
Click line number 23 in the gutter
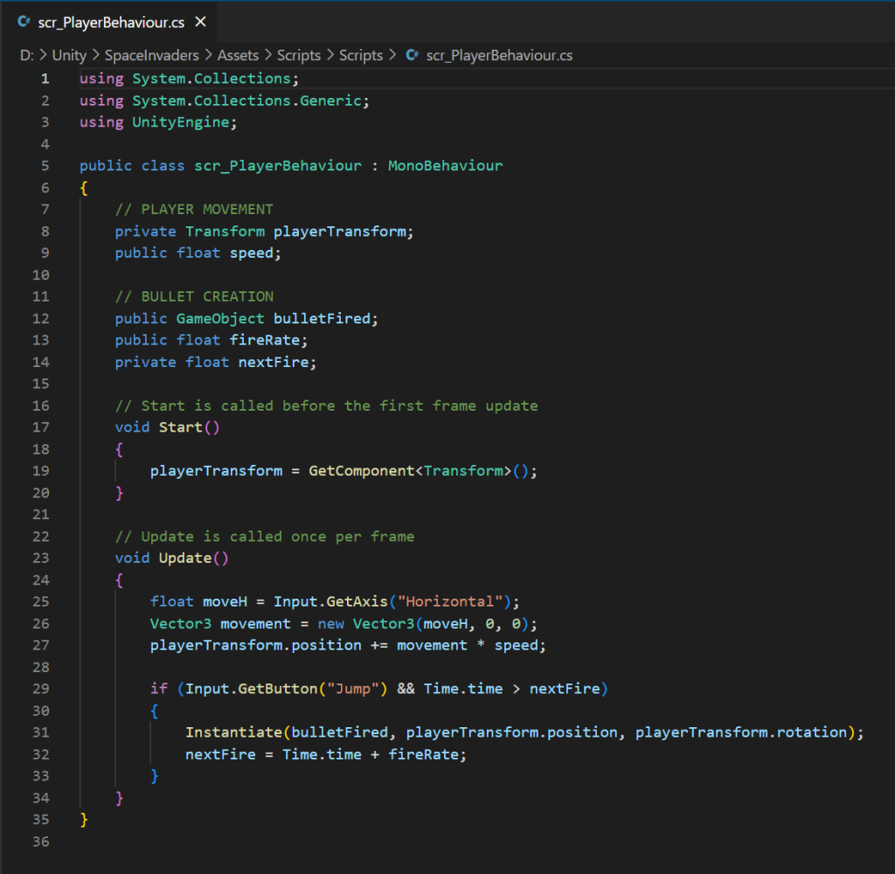click(40, 558)
